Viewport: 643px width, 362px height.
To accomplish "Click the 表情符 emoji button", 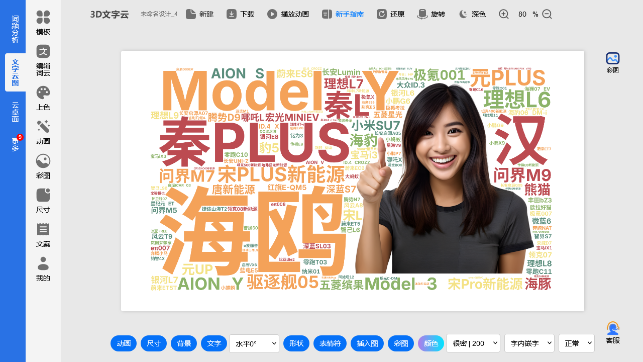I will coord(330,343).
